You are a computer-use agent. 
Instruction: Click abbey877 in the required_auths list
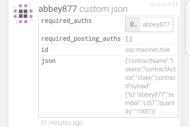click(156, 25)
